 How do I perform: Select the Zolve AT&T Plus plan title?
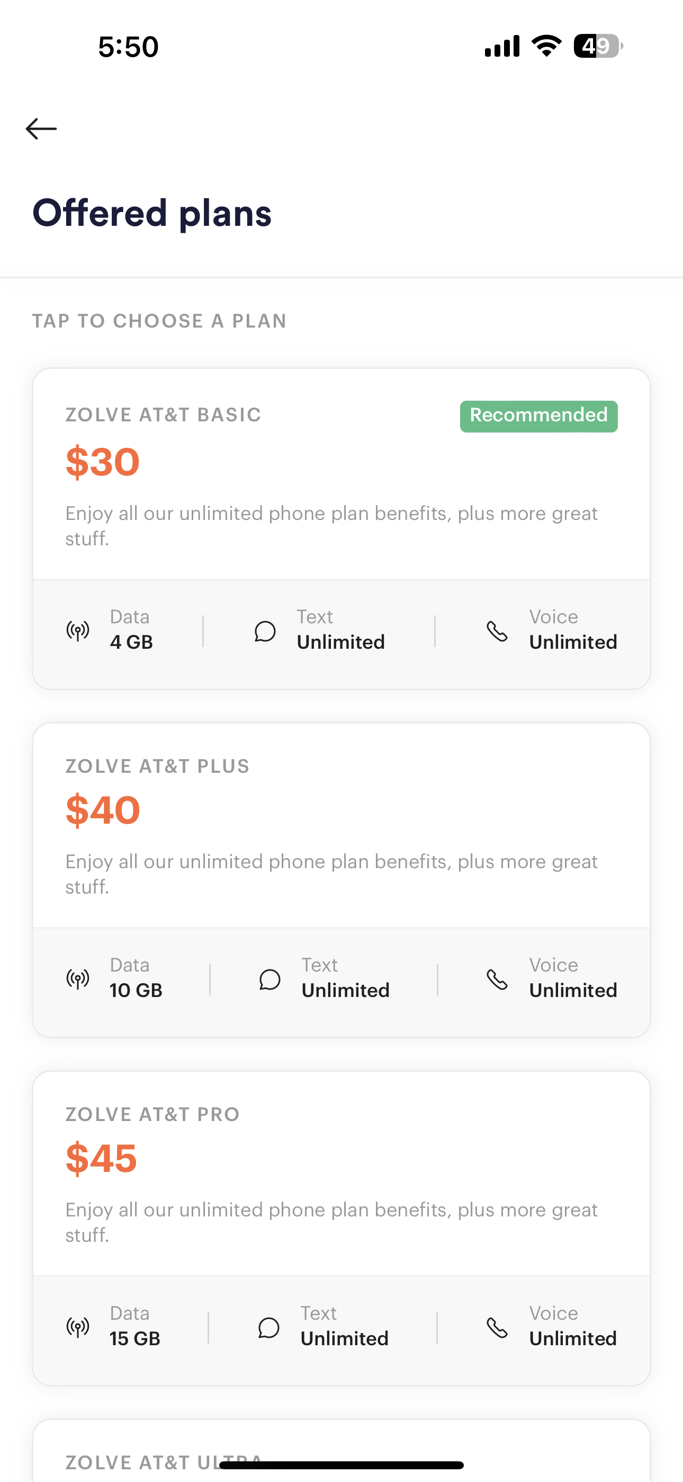[x=158, y=766]
